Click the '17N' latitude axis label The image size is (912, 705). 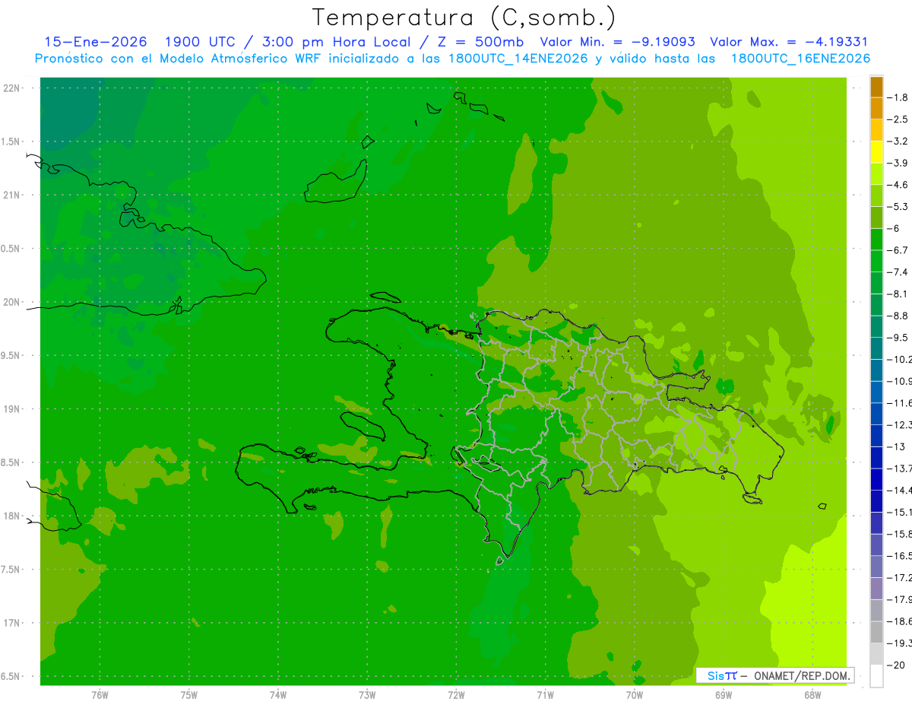(x=11, y=624)
